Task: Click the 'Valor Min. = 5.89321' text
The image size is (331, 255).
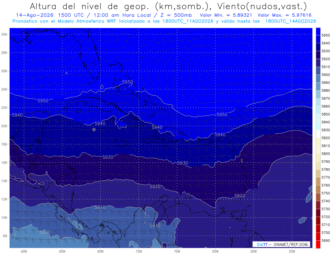Action: coord(226,15)
